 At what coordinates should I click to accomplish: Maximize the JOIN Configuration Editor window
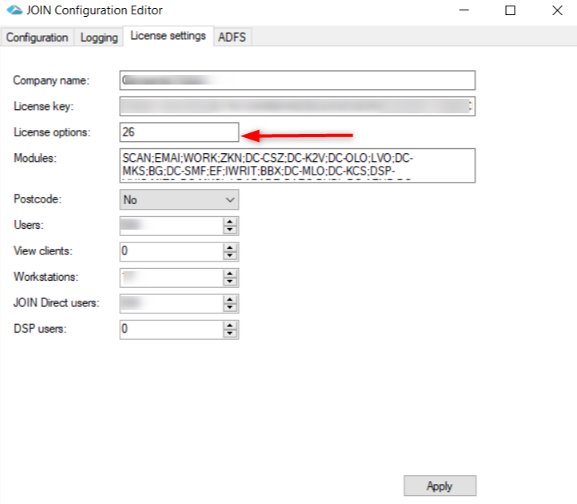511,10
